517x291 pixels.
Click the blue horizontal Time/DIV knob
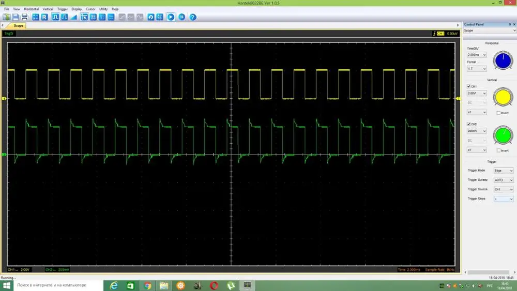503,60
